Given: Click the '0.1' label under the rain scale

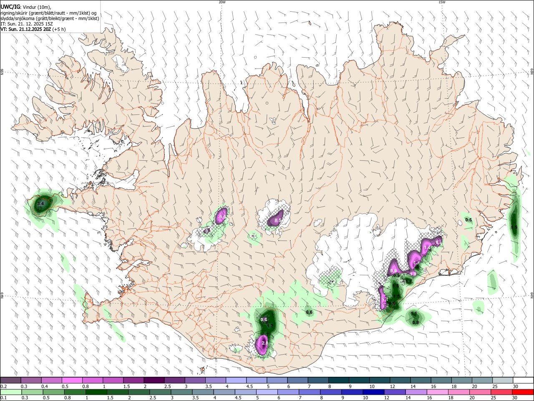Looking at the screenshot, I should click(x=4, y=398).
